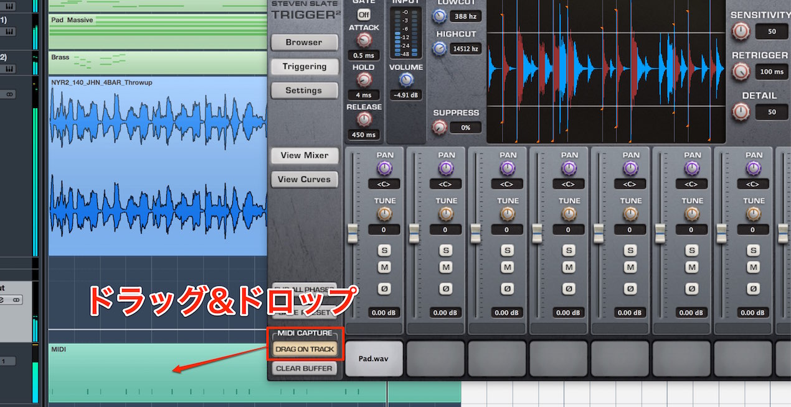The width and height of the screenshot is (791, 407).
Task: Select the 14512 hz highcut value field
Action: click(466, 48)
